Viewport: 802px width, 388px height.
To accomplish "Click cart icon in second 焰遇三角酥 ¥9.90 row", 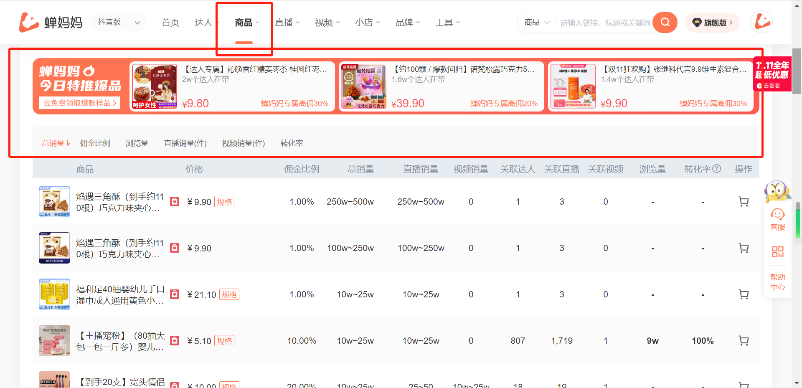I will 744,248.
